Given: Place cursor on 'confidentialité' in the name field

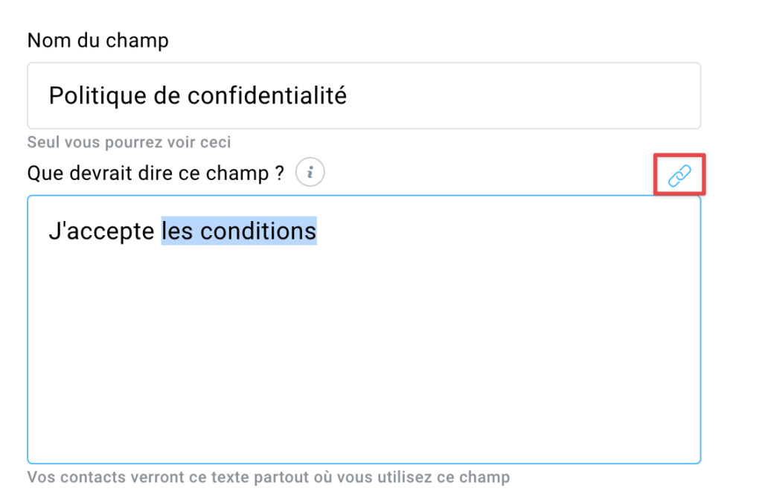Looking at the screenshot, I should click(x=267, y=95).
